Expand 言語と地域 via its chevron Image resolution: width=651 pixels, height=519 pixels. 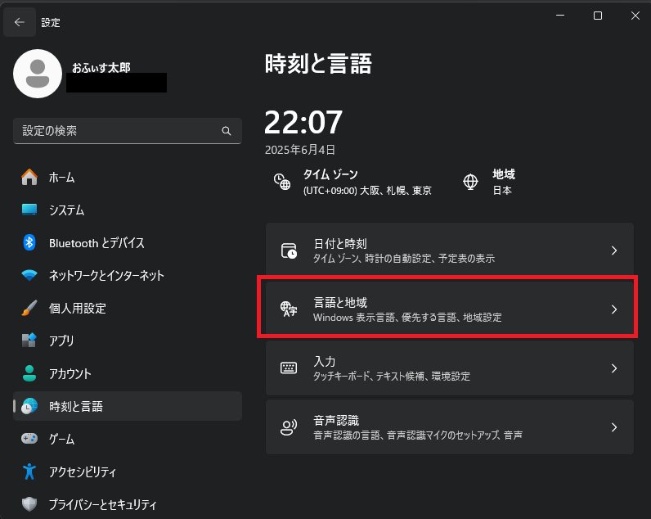614,309
